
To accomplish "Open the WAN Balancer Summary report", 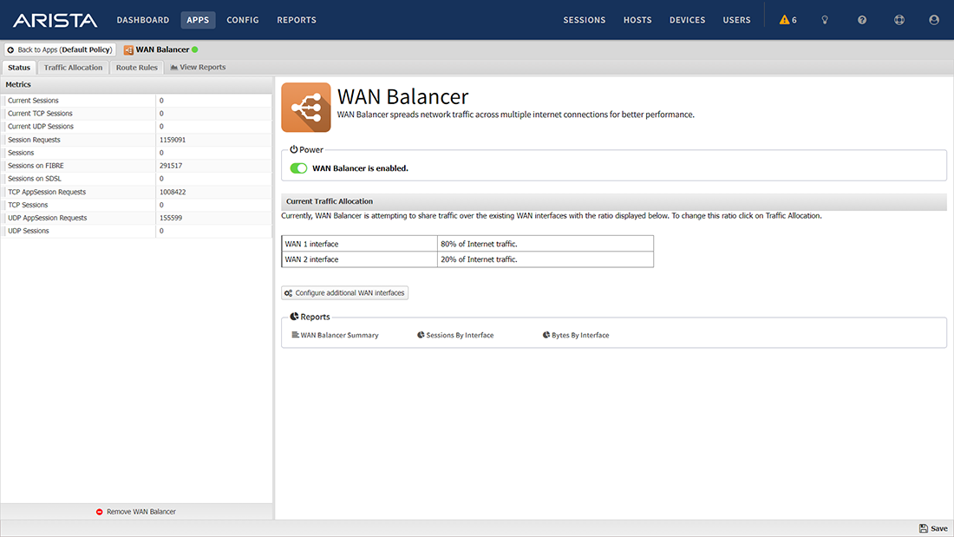I will pos(336,335).
